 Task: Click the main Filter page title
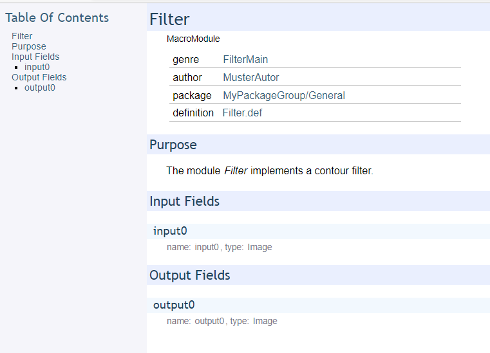pos(169,19)
